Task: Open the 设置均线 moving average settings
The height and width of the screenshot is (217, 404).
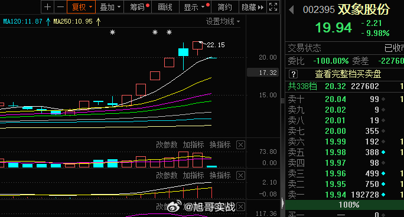Action: point(223,21)
